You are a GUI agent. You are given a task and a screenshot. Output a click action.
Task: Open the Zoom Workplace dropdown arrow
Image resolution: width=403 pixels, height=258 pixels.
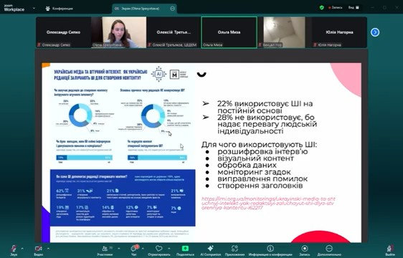coord(34,8)
